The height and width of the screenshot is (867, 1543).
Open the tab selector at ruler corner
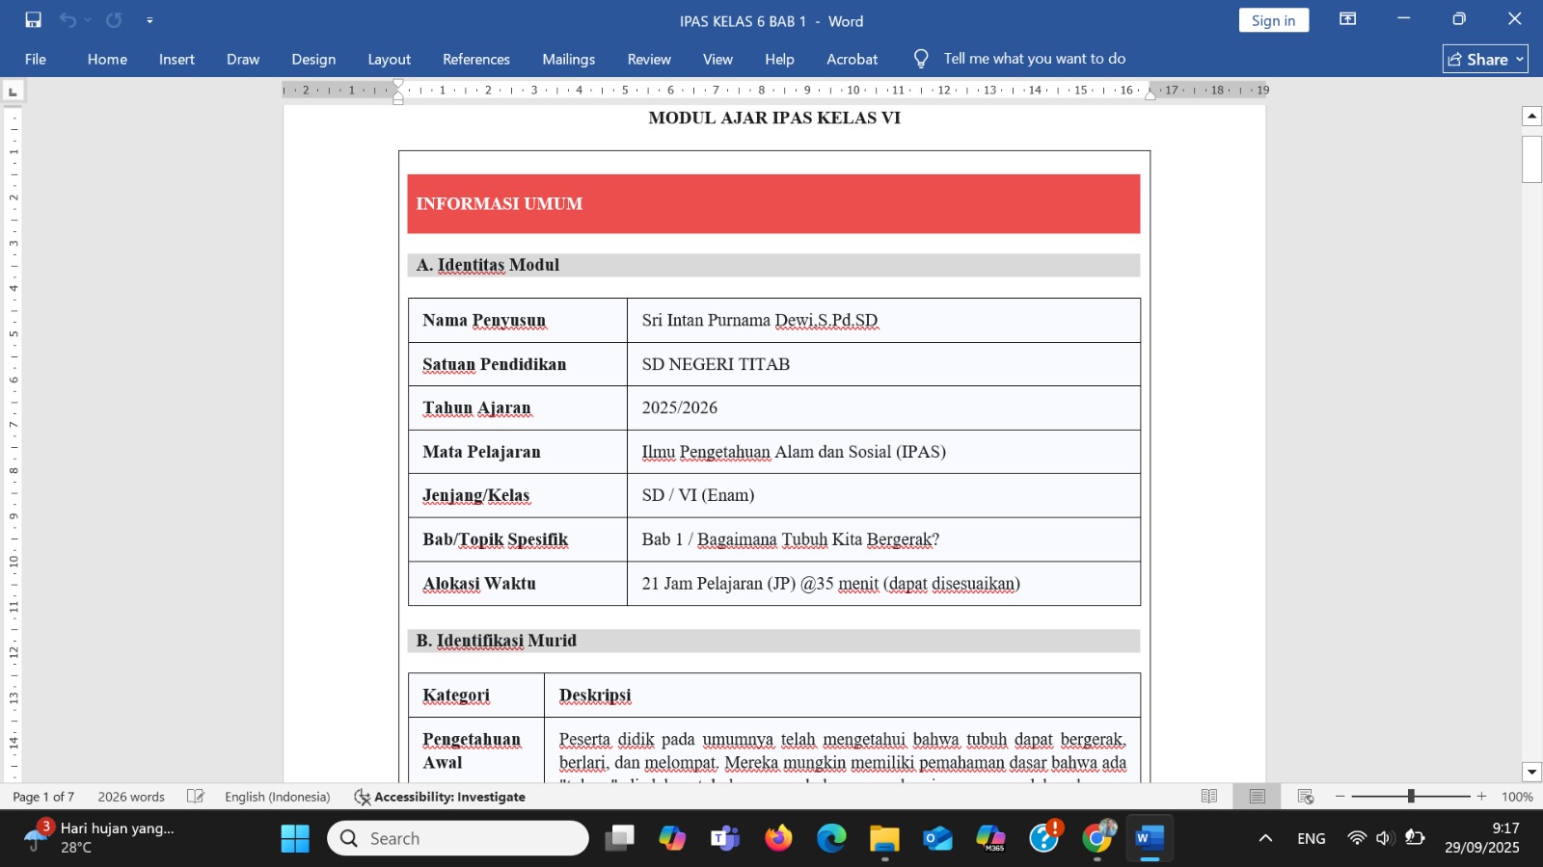13,92
